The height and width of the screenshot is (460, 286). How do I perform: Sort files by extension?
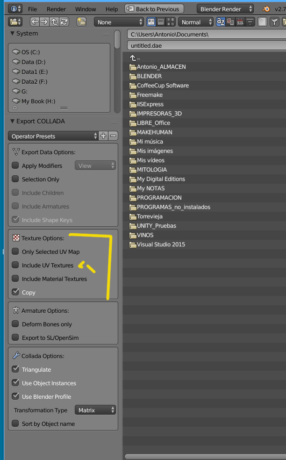pyautogui.click(x=230, y=22)
